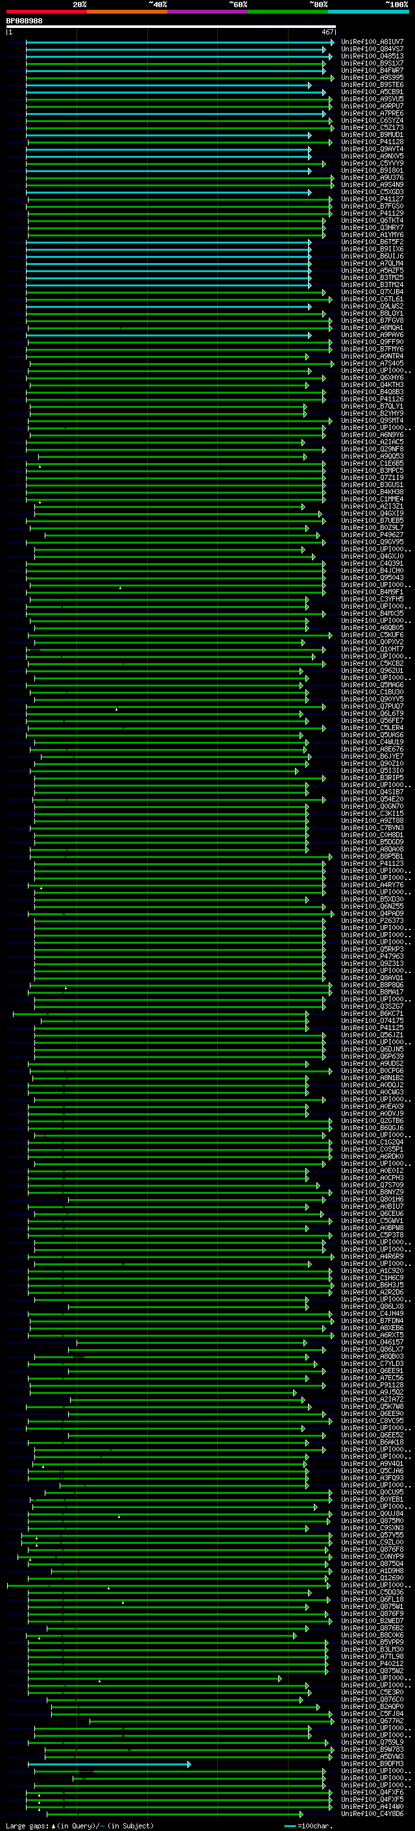Open hit UniRef100_O48513
Image resolution: width=415 pixels, height=1831 pixels.
pos(372,56)
